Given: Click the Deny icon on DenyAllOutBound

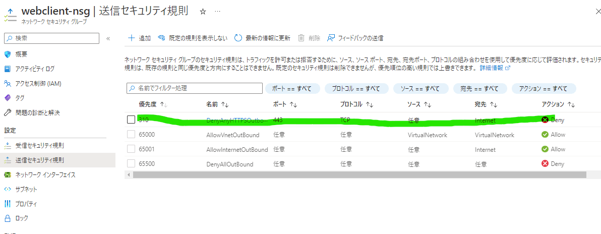Looking at the screenshot, I should point(545,164).
